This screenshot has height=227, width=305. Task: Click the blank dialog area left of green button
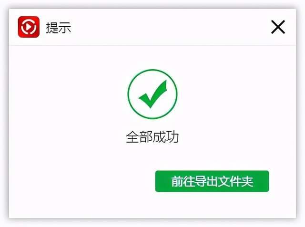[x=81, y=181]
